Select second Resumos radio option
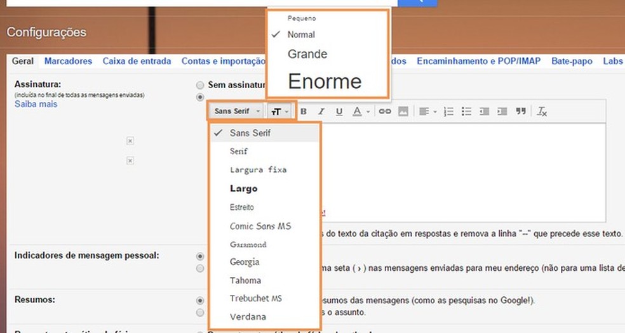 click(200, 313)
